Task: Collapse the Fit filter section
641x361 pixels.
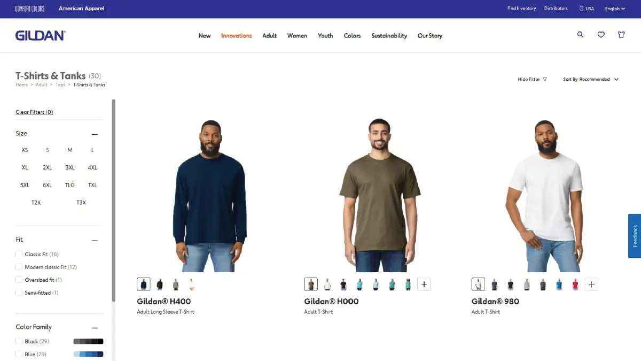Action: point(95,240)
